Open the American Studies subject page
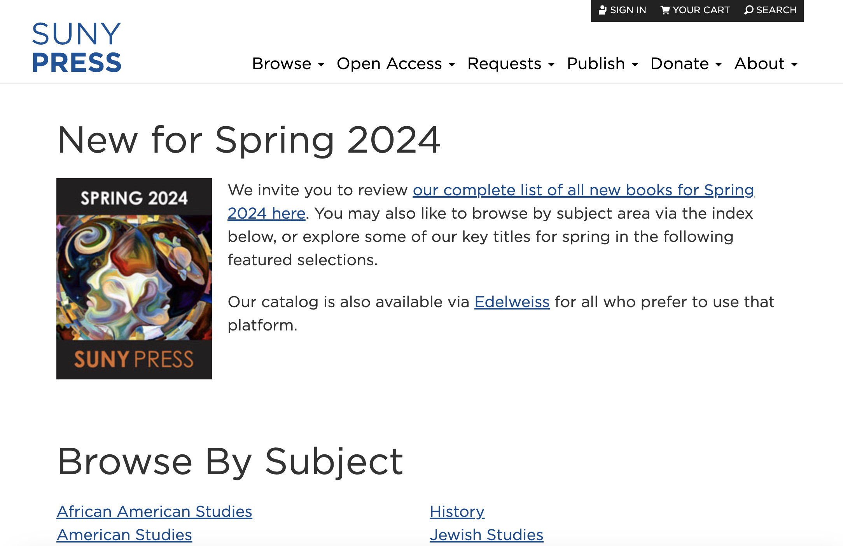Viewport: 843px width, 546px height. click(x=124, y=535)
